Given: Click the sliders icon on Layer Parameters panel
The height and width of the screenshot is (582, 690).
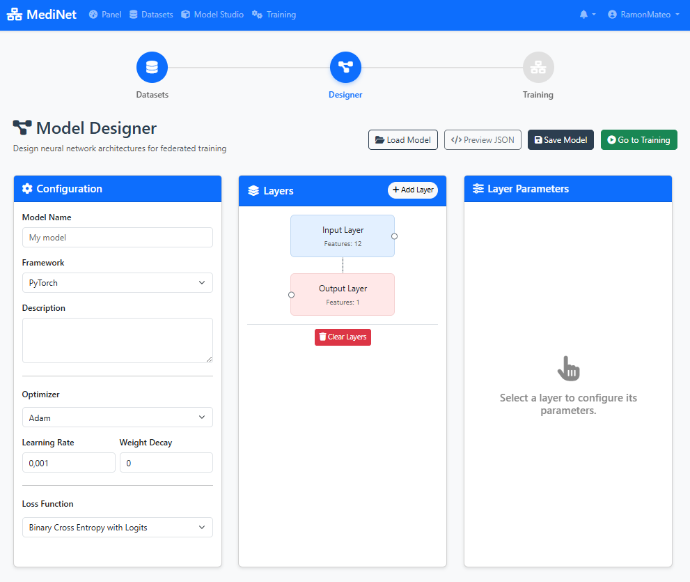Looking at the screenshot, I should click(478, 188).
